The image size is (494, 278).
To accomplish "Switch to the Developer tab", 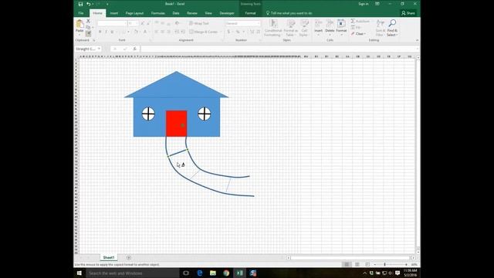I will tap(227, 13).
